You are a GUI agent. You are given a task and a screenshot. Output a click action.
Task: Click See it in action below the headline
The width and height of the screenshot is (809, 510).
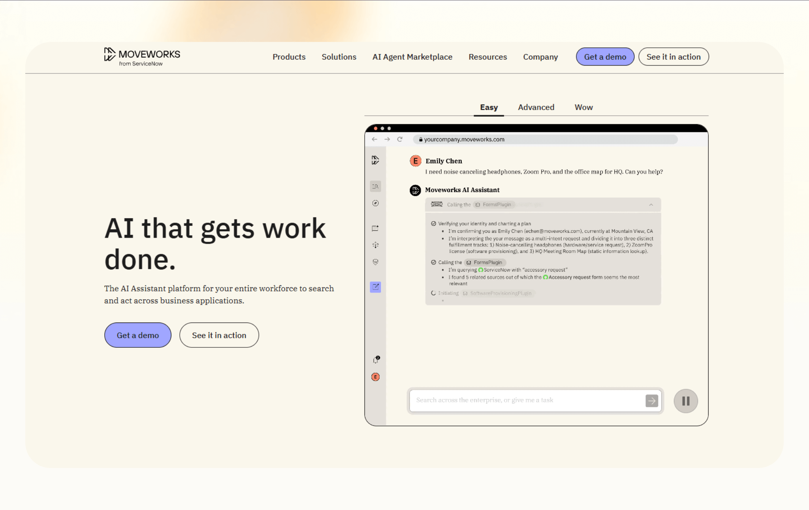(x=219, y=335)
